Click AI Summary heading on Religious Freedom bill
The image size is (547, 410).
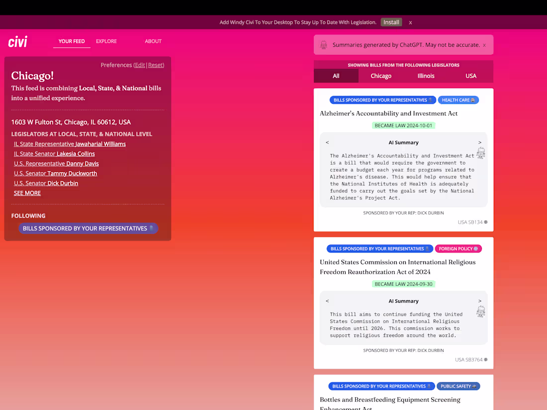[x=404, y=301]
